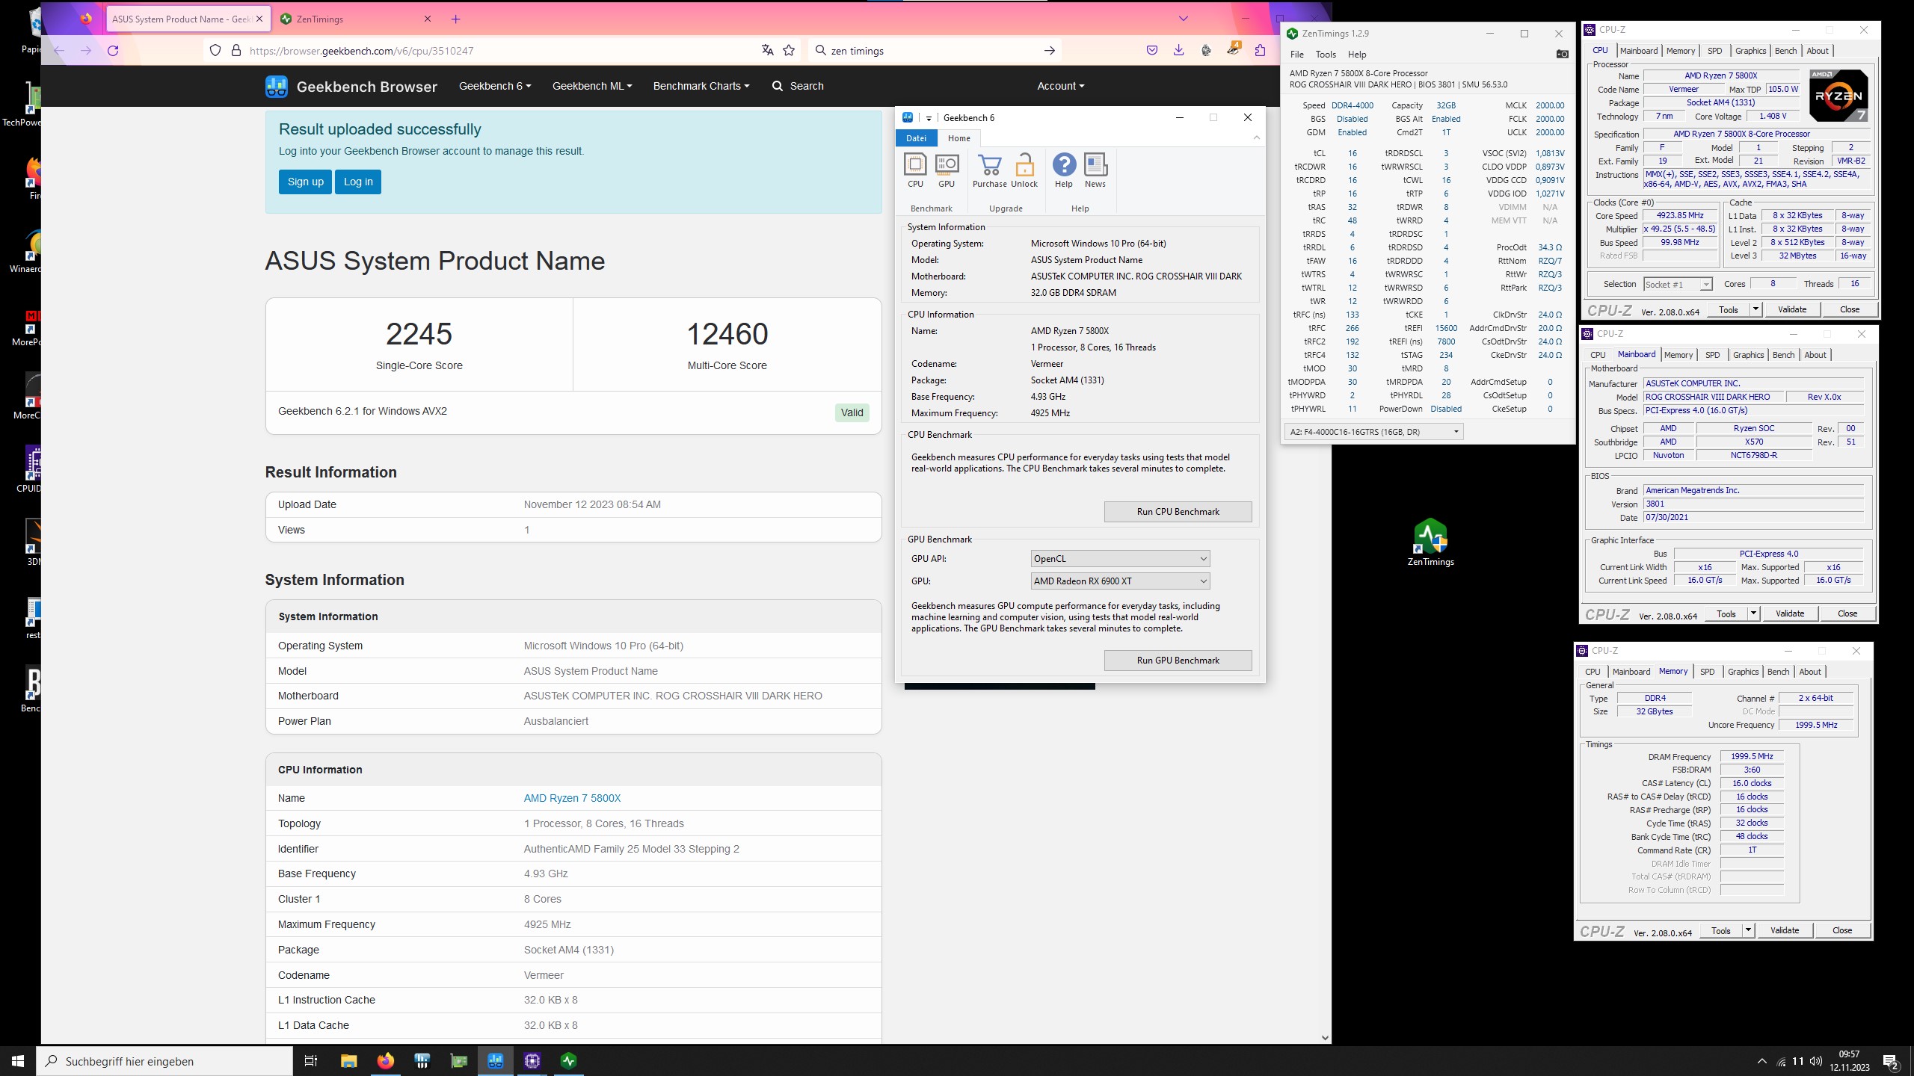Click Run GPU Benchmark button

pos(1178,661)
